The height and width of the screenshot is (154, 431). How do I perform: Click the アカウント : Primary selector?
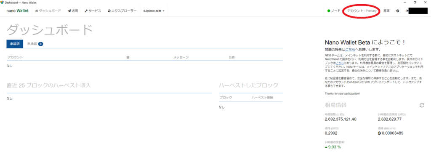point(362,11)
